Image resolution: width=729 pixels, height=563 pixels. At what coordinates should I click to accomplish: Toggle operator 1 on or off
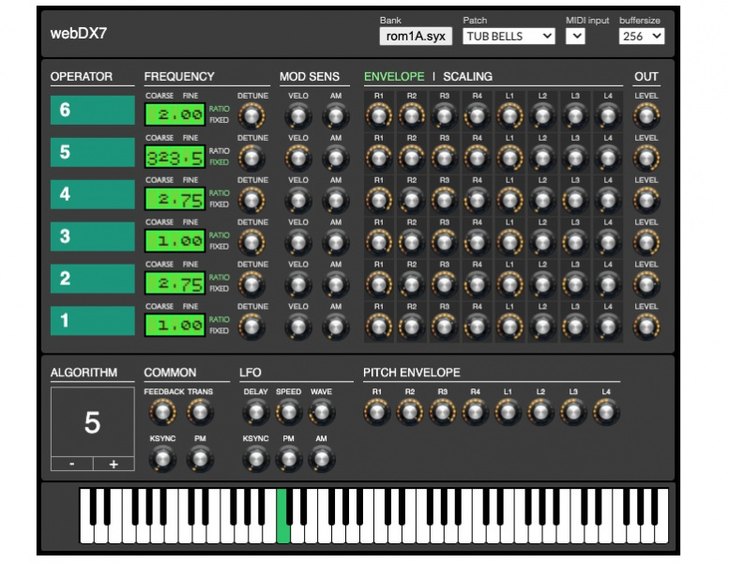[x=93, y=320]
